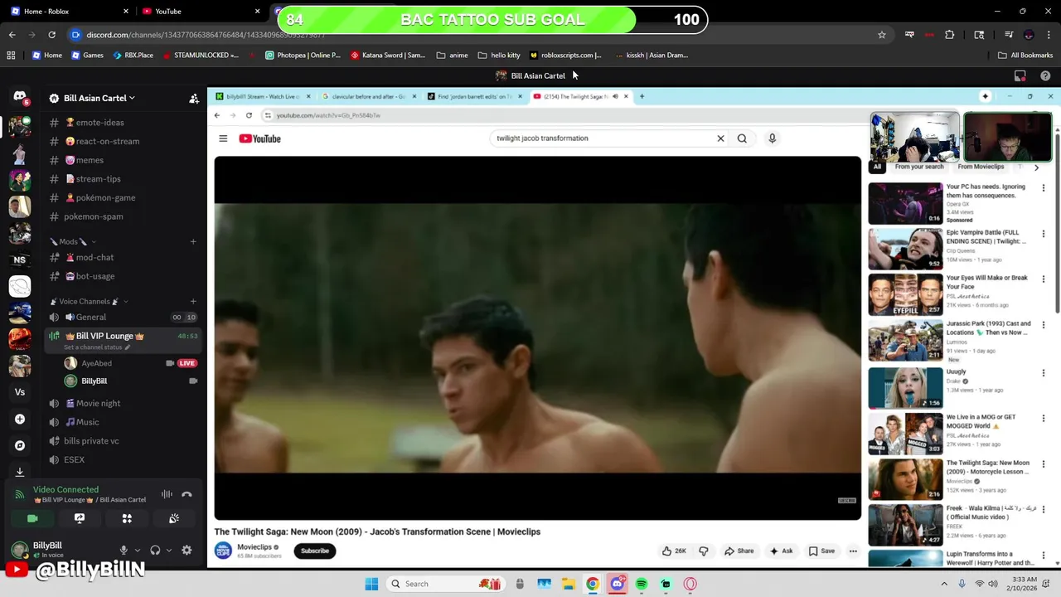This screenshot has width=1061, height=597.
Task: Open options for Uuugly video
Action: tap(1044, 373)
